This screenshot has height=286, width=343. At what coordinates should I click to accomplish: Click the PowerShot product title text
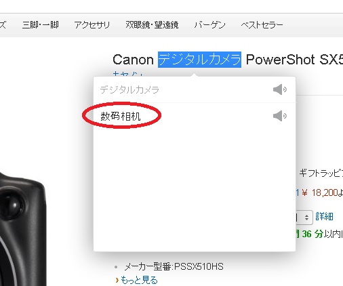(x=280, y=60)
